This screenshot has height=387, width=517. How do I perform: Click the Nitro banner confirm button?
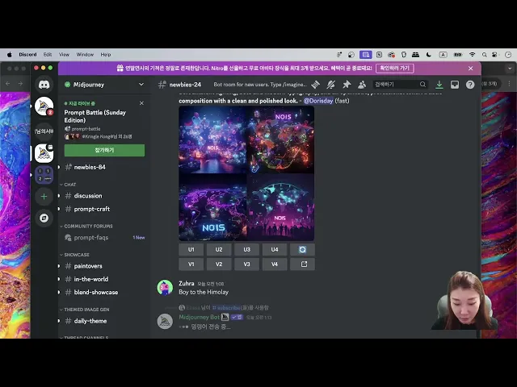(x=395, y=68)
